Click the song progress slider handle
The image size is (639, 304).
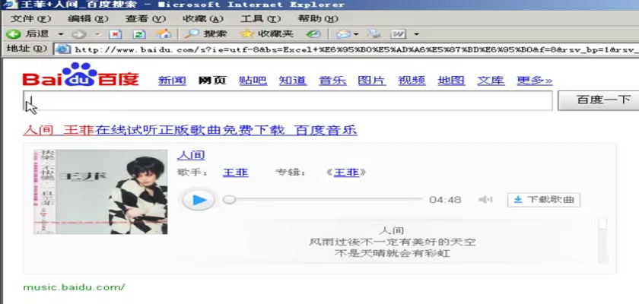point(230,200)
